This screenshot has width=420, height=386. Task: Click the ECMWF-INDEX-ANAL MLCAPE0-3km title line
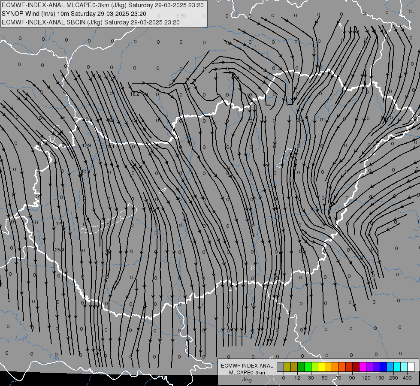(x=103, y=5)
